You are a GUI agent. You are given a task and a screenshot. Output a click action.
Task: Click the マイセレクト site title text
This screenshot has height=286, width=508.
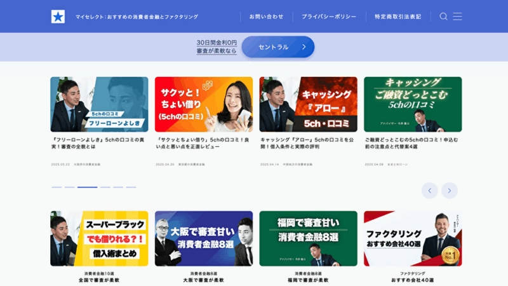(x=137, y=17)
